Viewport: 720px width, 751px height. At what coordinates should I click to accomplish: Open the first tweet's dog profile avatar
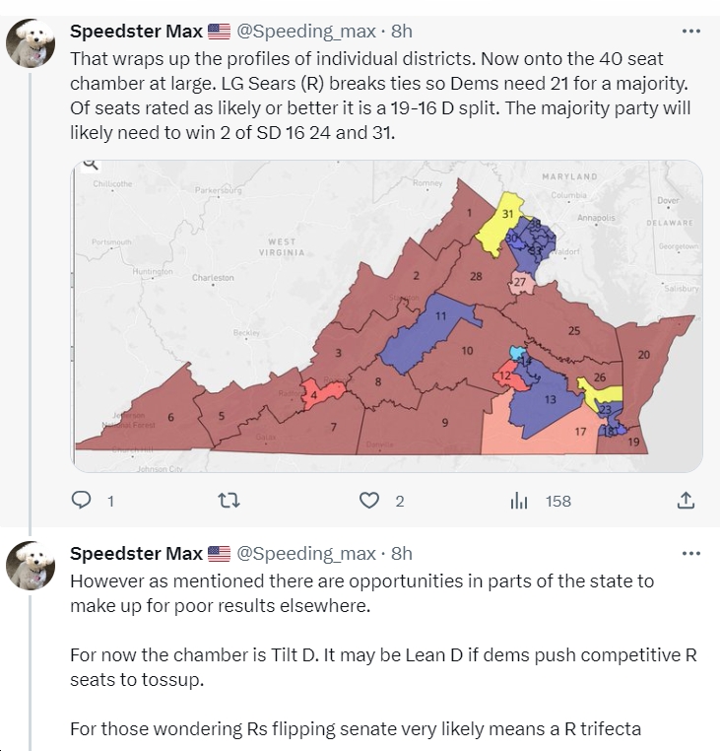pos(31,43)
